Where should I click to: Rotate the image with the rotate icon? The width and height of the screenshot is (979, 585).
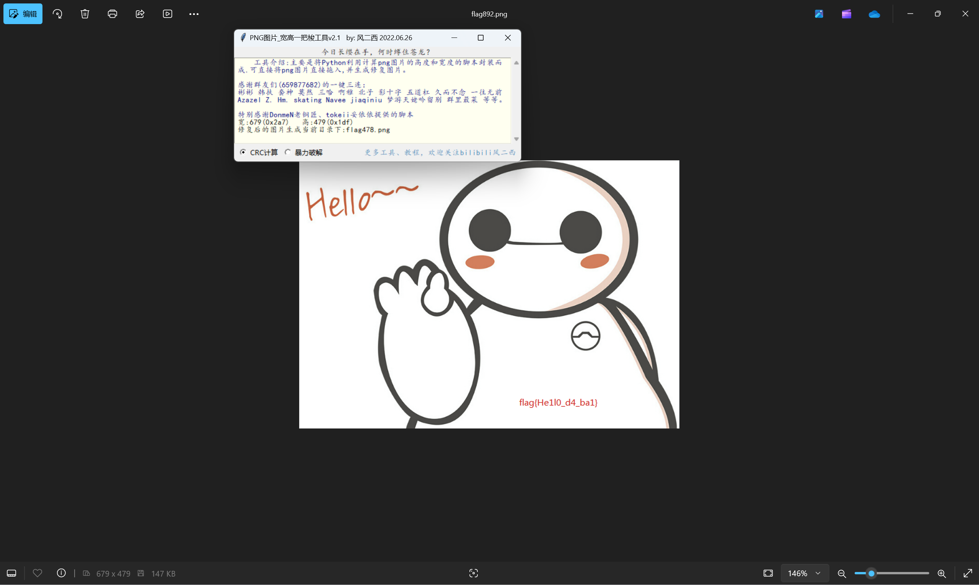57,14
